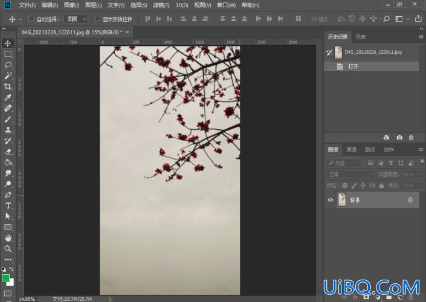Select the Pen tool
This screenshot has width=426, height=302.
coord(8,194)
